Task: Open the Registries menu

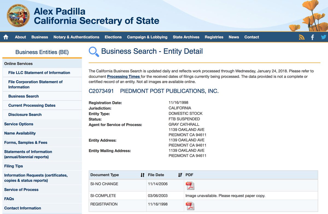Action: click(214, 37)
